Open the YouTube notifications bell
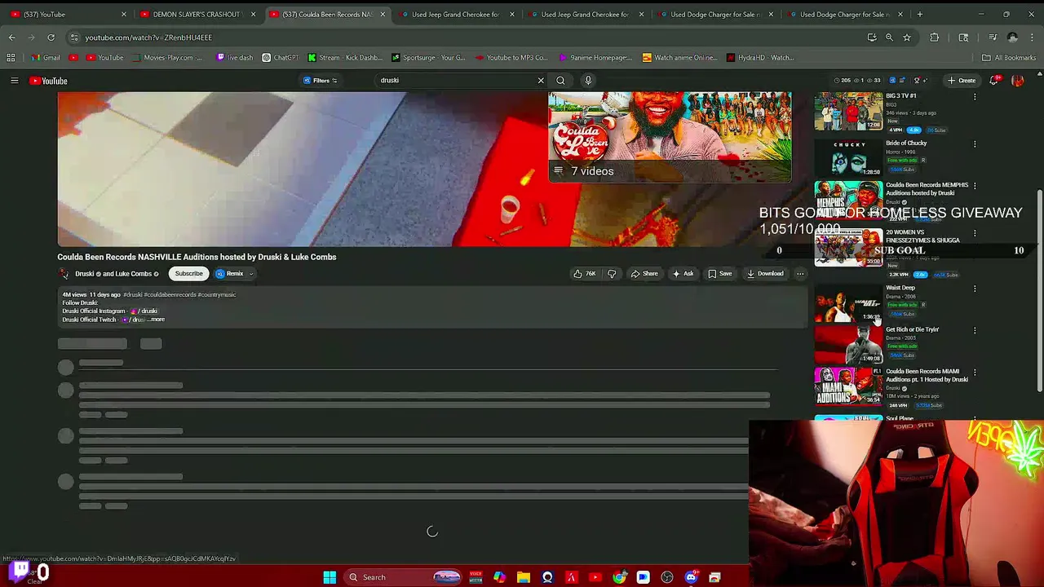 point(993,80)
